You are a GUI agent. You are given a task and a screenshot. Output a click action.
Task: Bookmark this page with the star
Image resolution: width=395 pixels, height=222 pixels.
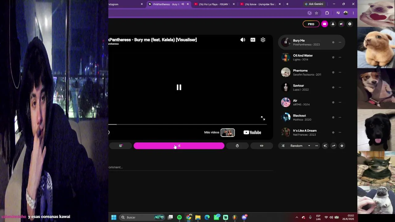pyautogui.click(x=316, y=13)
